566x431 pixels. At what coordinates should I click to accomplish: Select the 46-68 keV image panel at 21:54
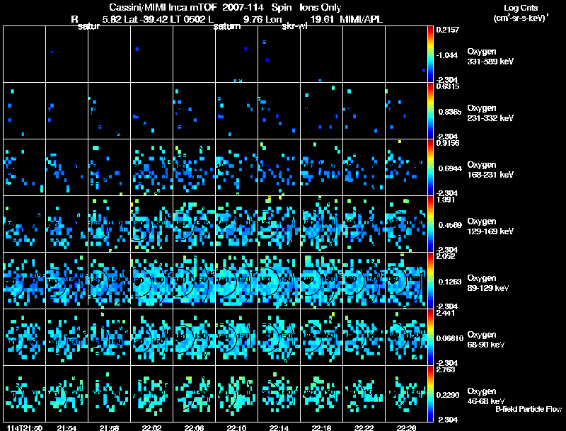[x=67, y=394]
